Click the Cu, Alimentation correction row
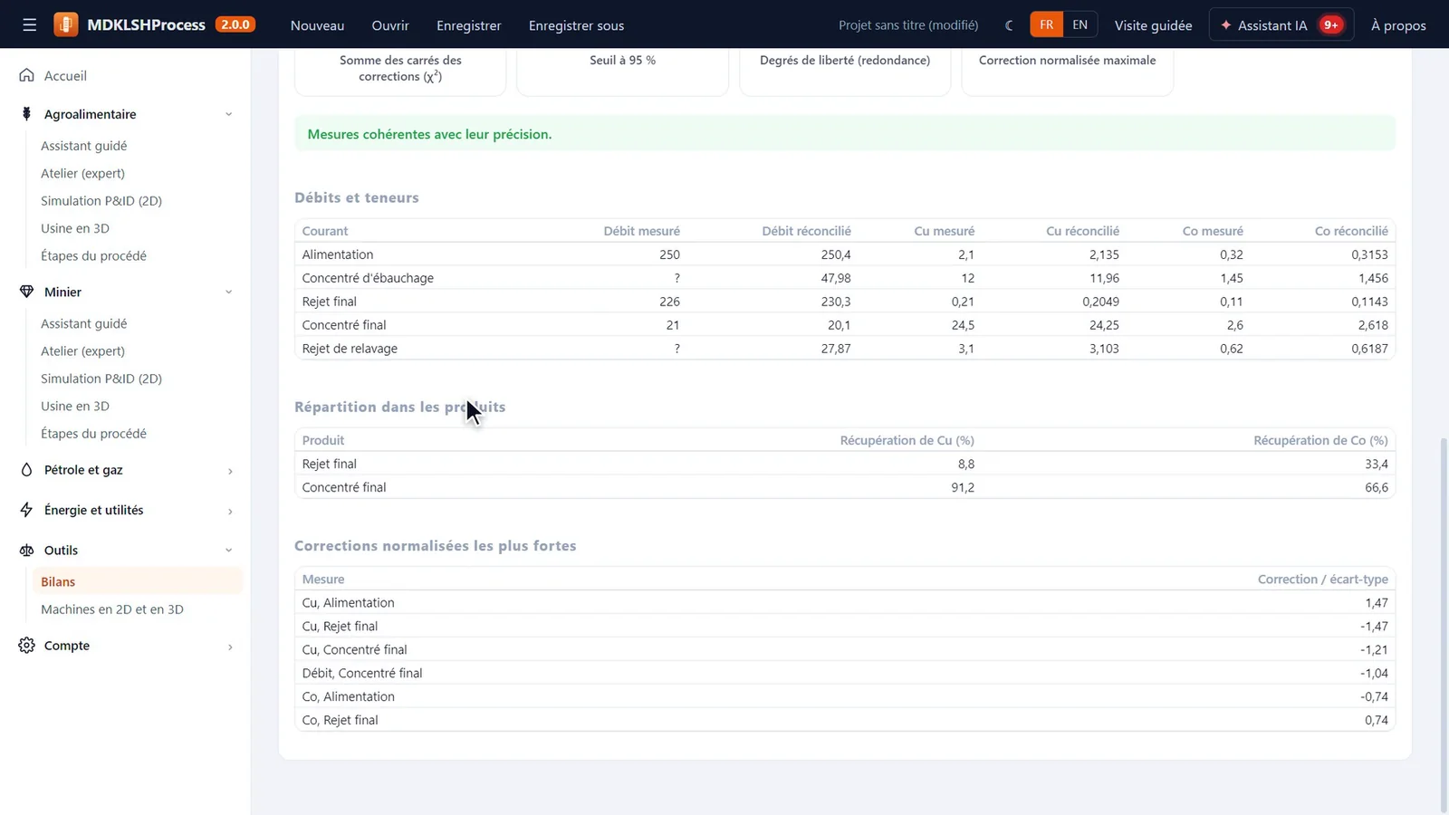Image resolution: width=1449 pixels, height=815 pixels. tap(844, 602)
